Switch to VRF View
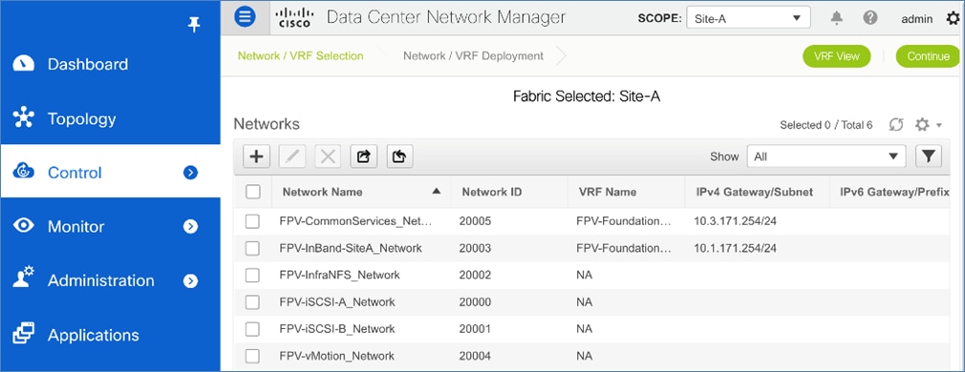 click(836, 56)
